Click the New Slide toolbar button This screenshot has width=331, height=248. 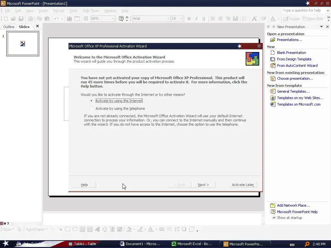[313, 18]
